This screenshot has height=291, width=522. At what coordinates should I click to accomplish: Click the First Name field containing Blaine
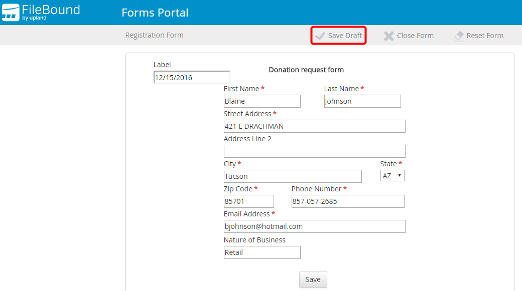pyautogui.click(x=262, y=101)
